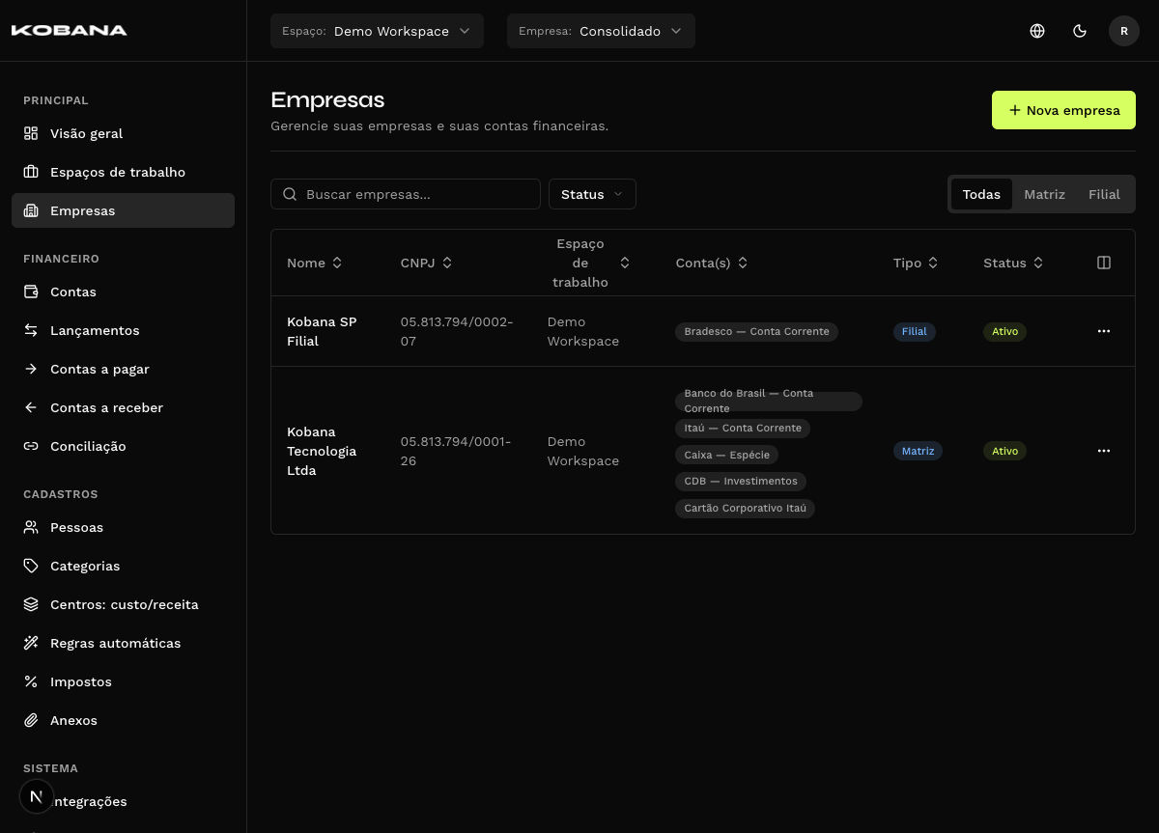Click the Nova empresa button
The height and width of the screenshot is (833, 1159).
1063,110
